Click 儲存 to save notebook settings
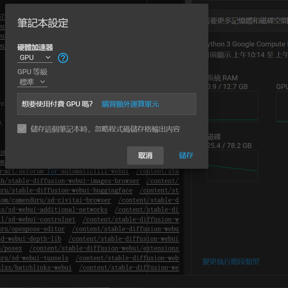This screenshot has width=288, height=288. [x=186, y=156]
